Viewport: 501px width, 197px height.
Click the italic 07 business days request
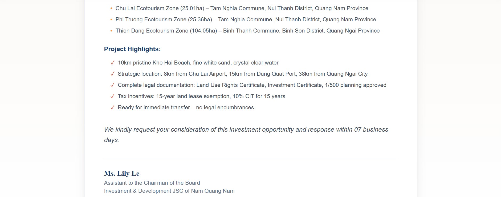click(246, 130)
